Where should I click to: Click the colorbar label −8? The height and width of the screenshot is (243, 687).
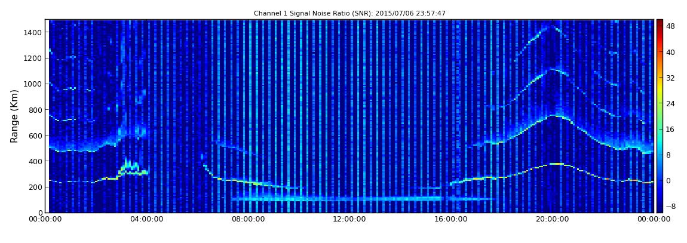670,206
